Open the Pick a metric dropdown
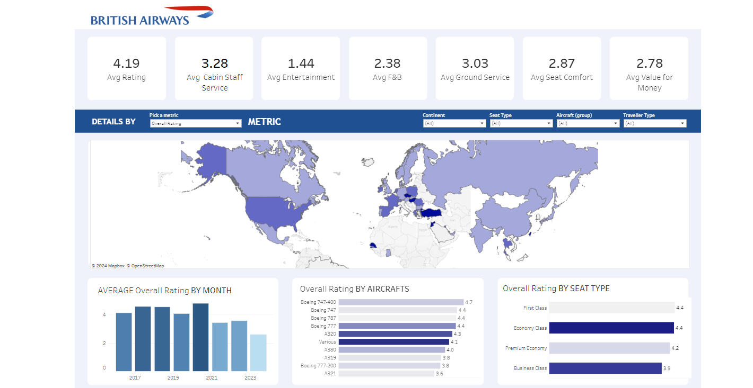753x388 pixels. click(196, 123)
